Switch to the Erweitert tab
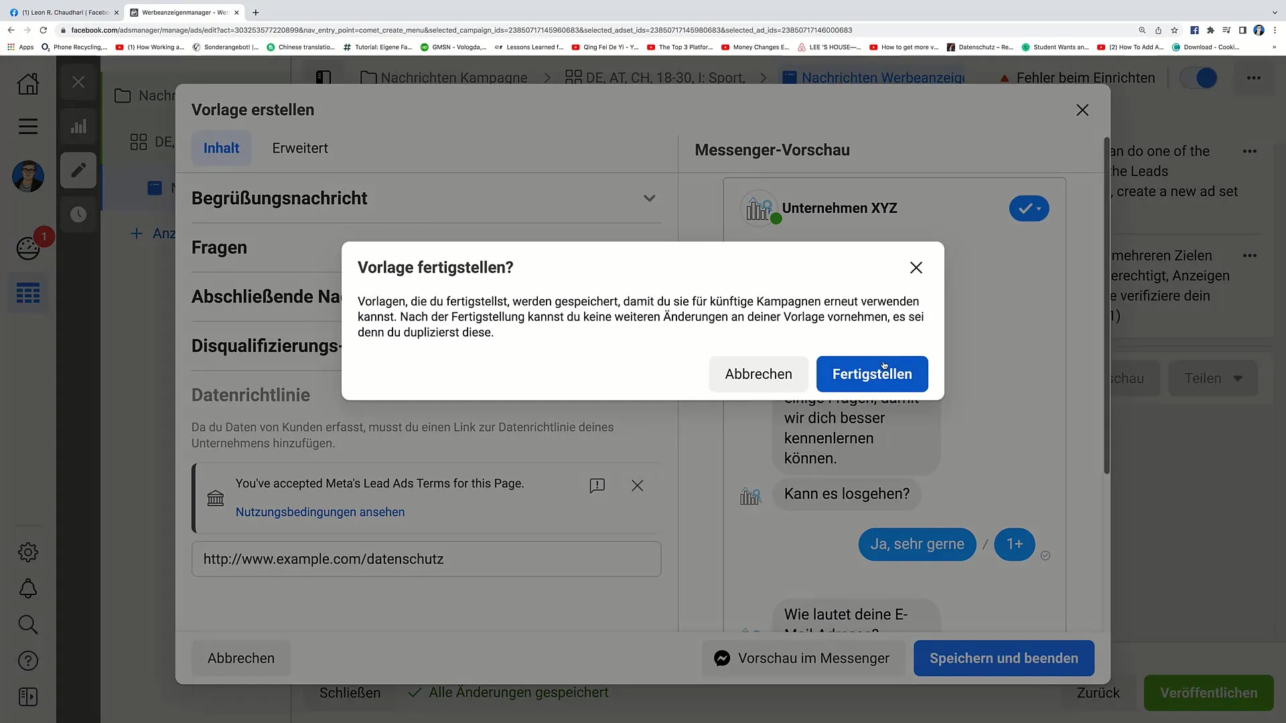The width and height of the screenshot is (1286, 723). (x=299, y=147)
